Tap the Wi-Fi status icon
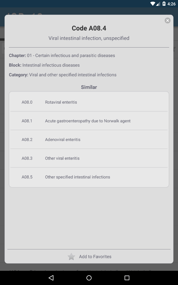Screen dimensions: 178x285 153,4
